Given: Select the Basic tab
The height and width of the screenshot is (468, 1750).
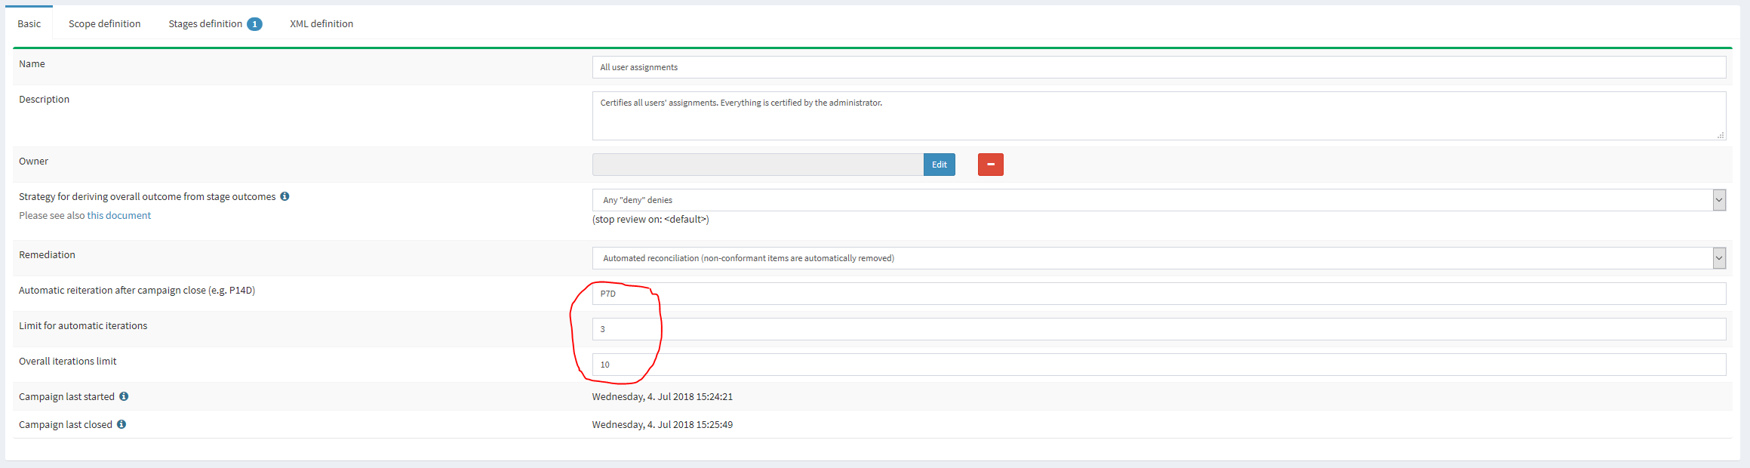Looking at the screenshot, I should tap(29, 24).
